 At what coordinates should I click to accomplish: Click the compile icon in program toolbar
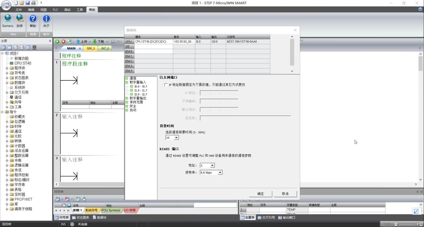69,42
